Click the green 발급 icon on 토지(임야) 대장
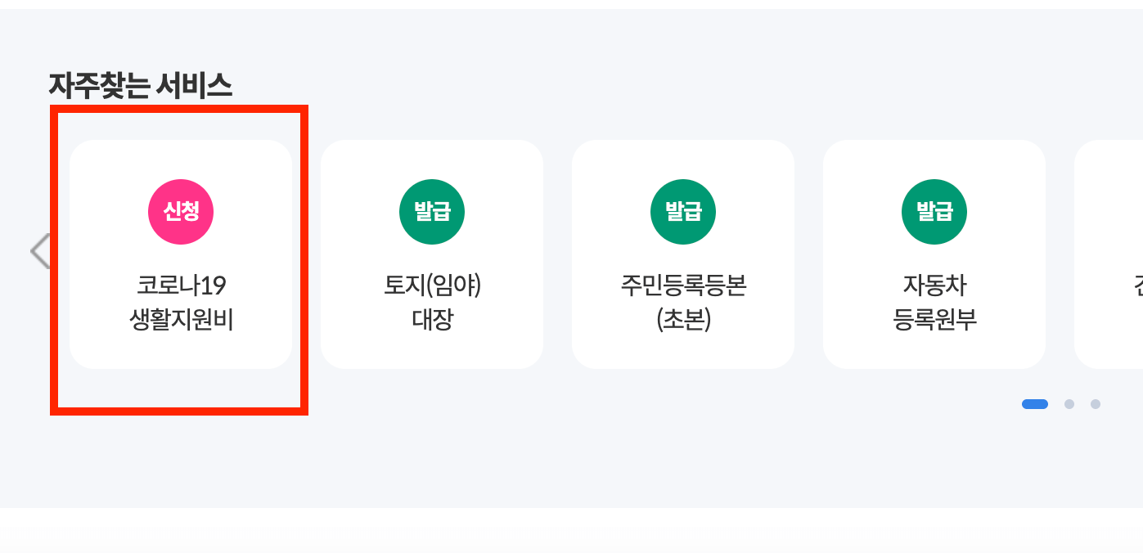Image resolution: width=1143 pixels, height=553 pixels. (x=432, y=211)
